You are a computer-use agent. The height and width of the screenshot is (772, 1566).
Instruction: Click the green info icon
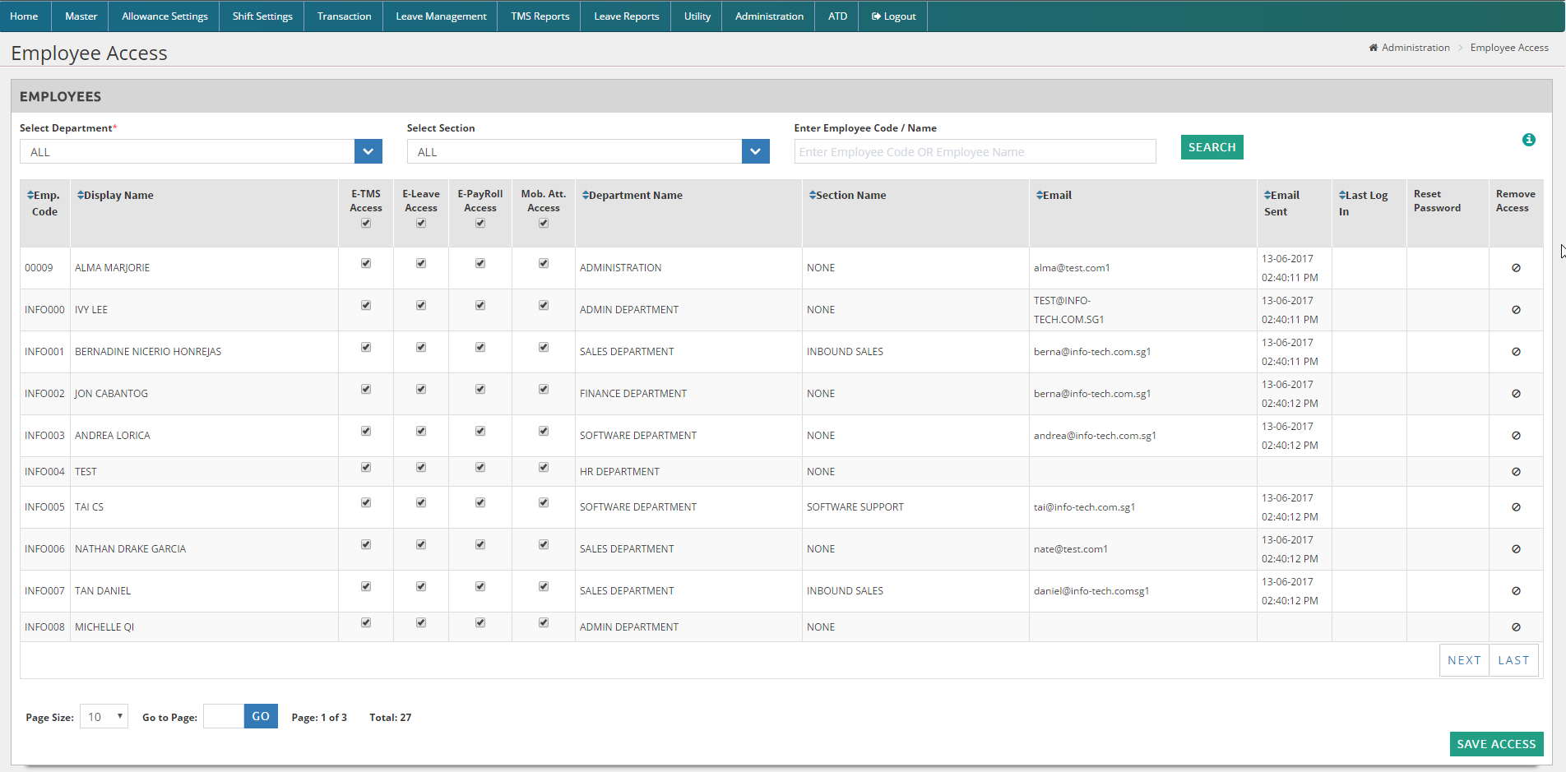pyautogui.click(x=1528, y=140)
